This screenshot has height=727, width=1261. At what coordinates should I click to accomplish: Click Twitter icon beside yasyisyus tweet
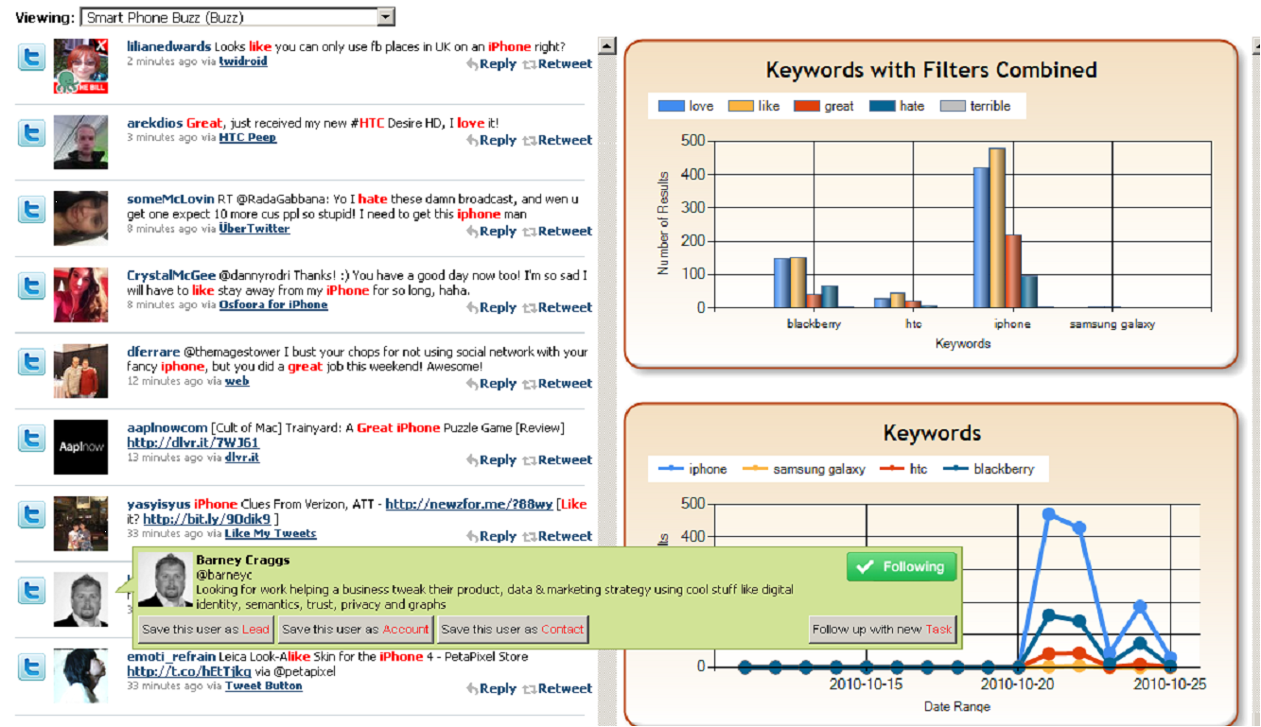(x=32, y=515)
